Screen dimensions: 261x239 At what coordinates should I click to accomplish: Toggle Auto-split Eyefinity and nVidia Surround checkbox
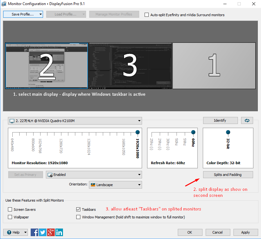146,15
